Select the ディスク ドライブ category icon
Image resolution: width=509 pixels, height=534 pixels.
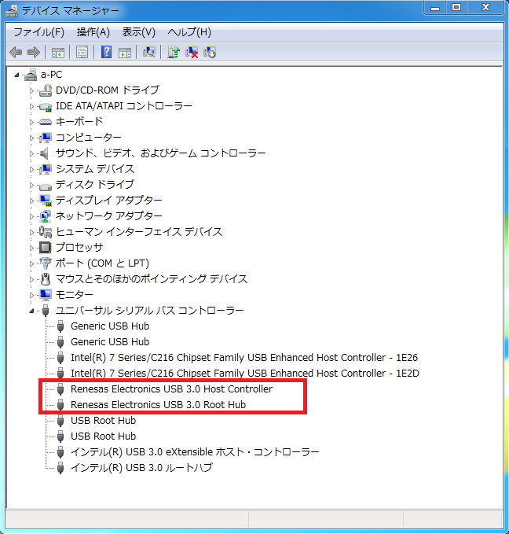(46, 186)
